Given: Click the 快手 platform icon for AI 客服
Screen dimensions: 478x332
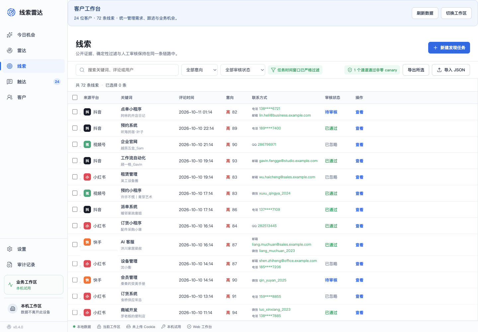Looking at the screenshot, I should click(87, 242).
